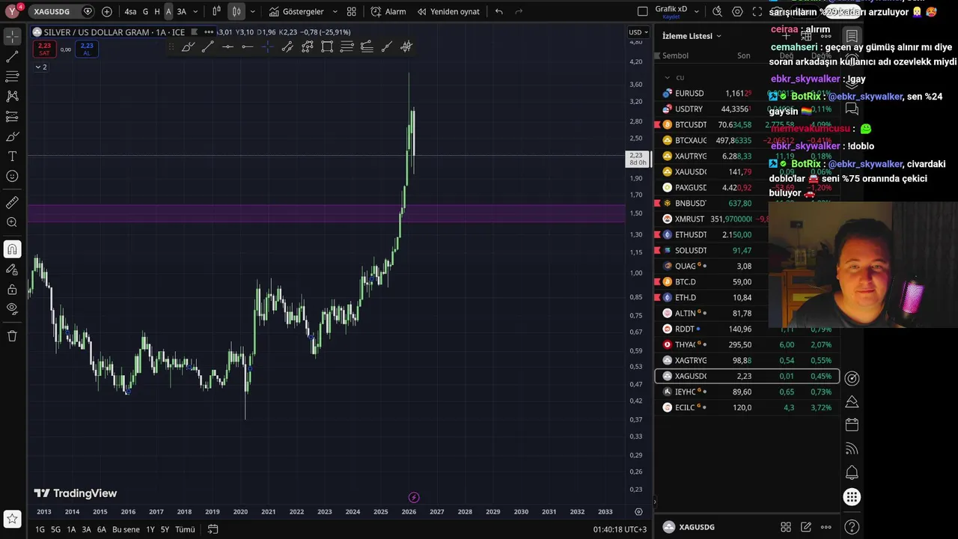958x539 pixels.
Task: Select the brush in floating drawing toolbar
Action: point(188,46)
